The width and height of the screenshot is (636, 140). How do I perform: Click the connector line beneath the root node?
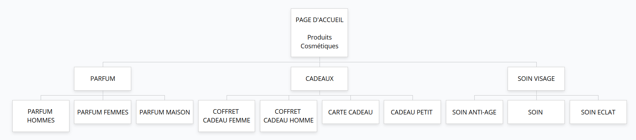point(320,59)
